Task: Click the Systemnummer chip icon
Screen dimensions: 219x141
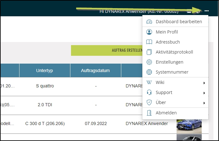Action: [x=149, y=72]
